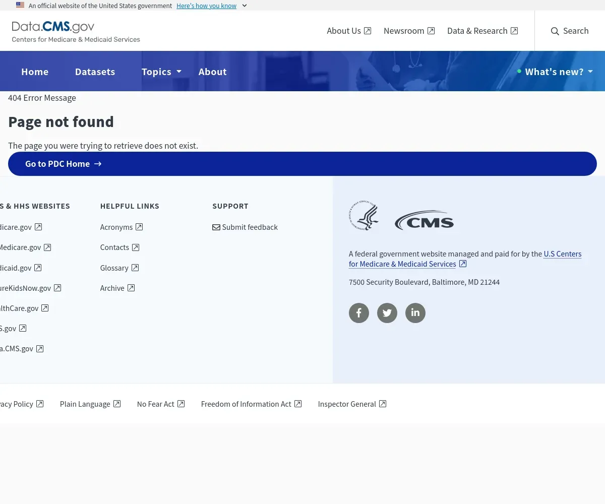Open the About Us external link

pos(349,31)
